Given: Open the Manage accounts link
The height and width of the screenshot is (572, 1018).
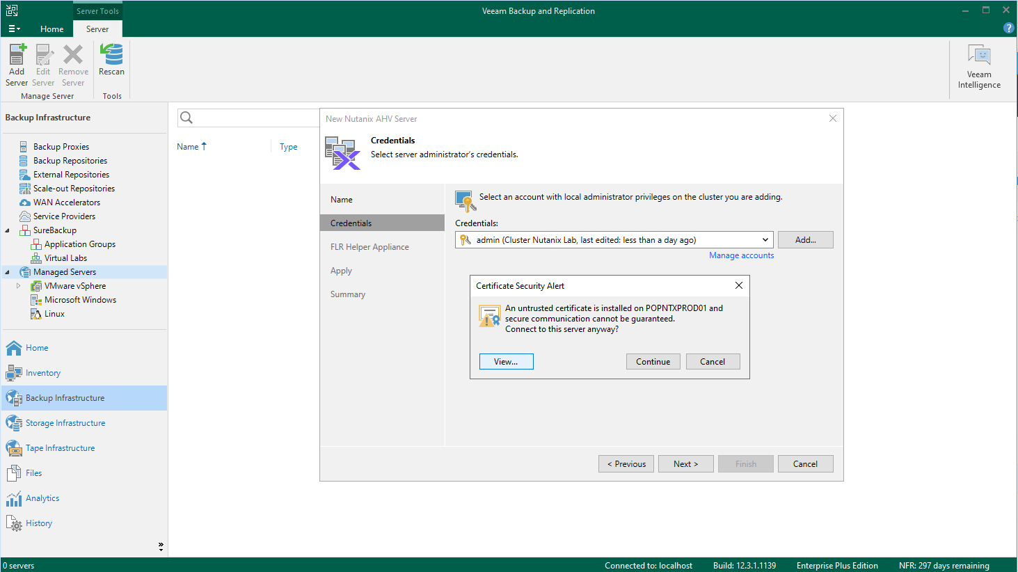Looking at the screenshot, I should [741, 255].
